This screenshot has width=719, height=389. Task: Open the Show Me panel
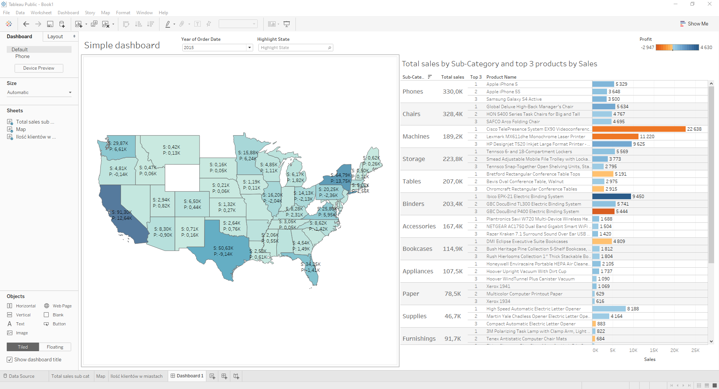point(694,24)
